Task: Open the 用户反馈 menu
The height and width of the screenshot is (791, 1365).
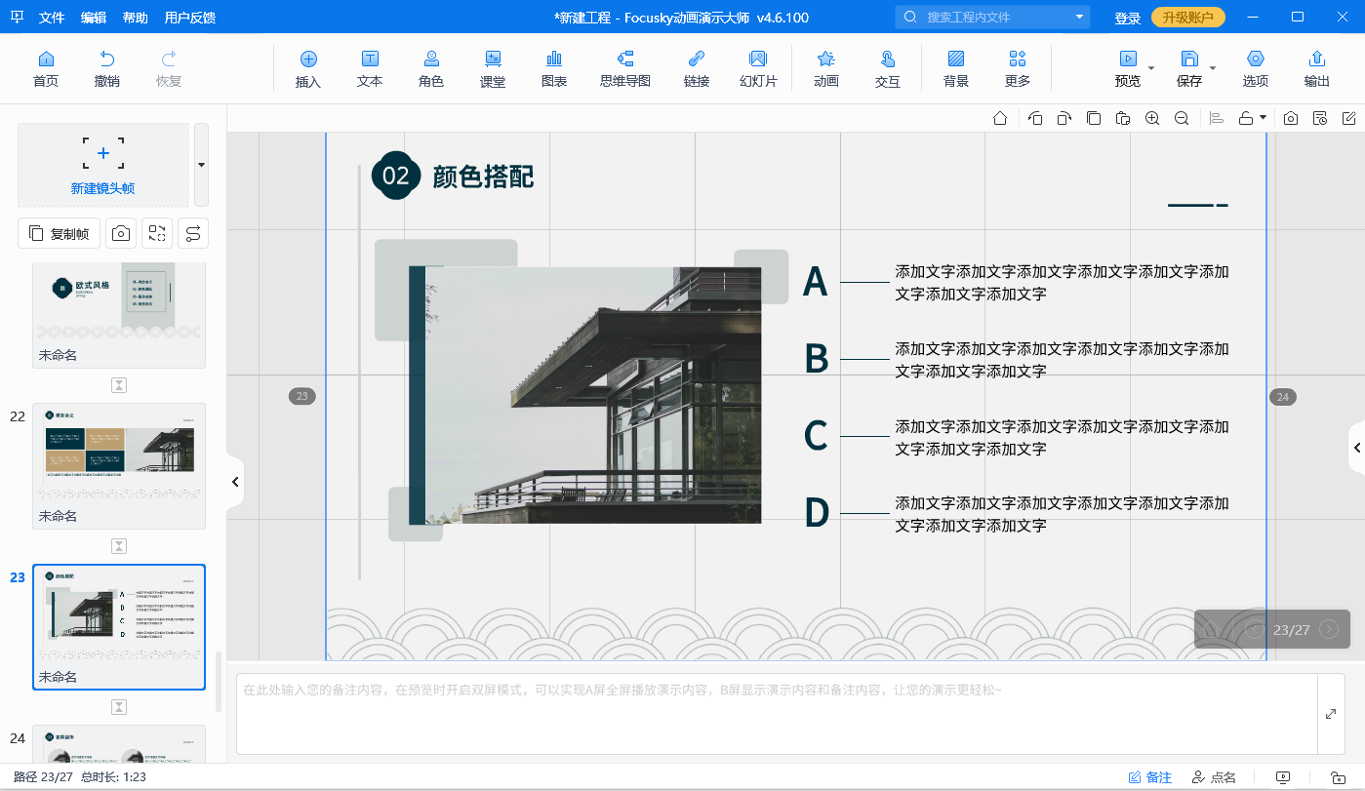Action: click(x=190, y=18)
